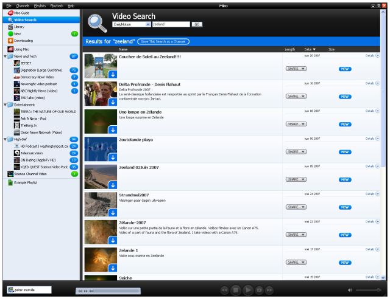This screenshot has height=299, width=390.
Task: Click the fullscreen playback button
Action: click(259, 290)
